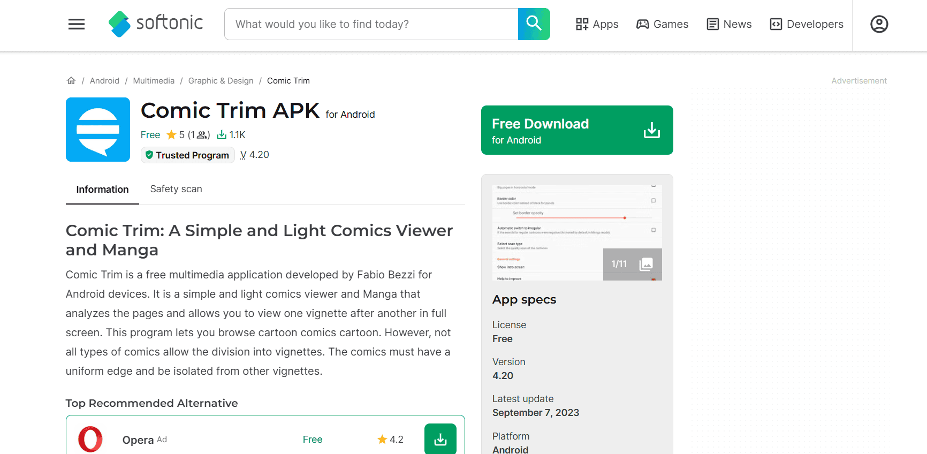
Task: Switch to the Safety scan tab
Action: (176, 189)
